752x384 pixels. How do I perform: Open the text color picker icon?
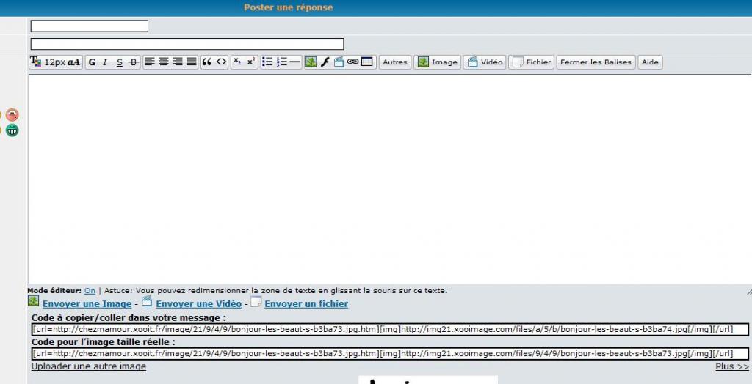click(36, 62)
